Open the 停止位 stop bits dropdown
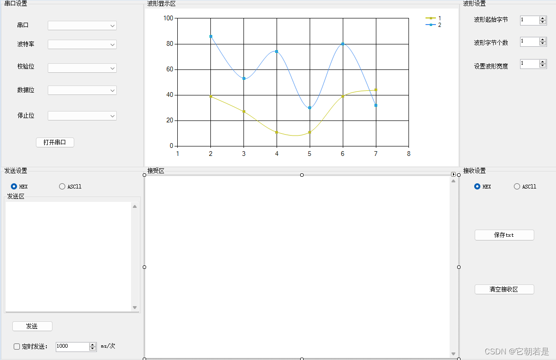This screenshot has width=556, height=360. click(82, 116)
